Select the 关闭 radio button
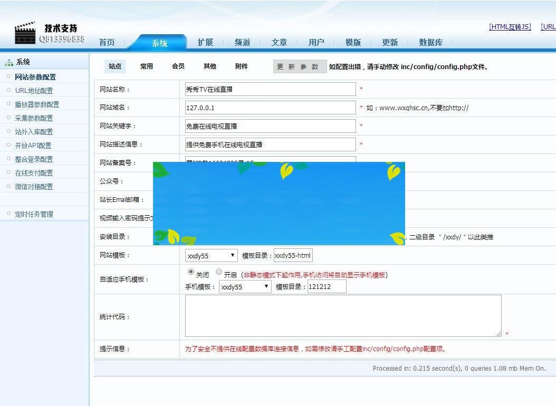 pos(190,272)
